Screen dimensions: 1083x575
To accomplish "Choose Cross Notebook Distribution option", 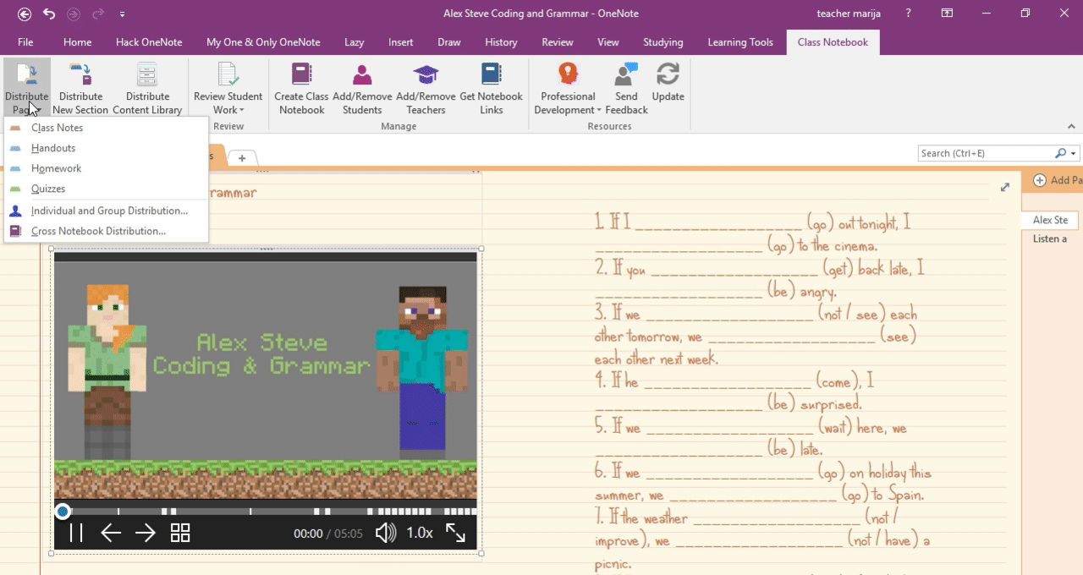I will click(x=98, y=231).
